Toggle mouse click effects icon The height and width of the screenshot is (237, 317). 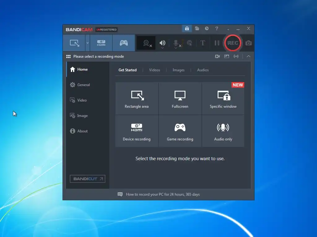click(189, 43)
